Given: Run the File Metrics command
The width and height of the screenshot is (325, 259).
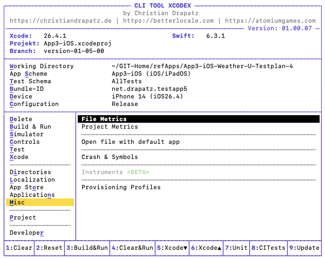Looking at the screenshot, I should click(199, 119).
